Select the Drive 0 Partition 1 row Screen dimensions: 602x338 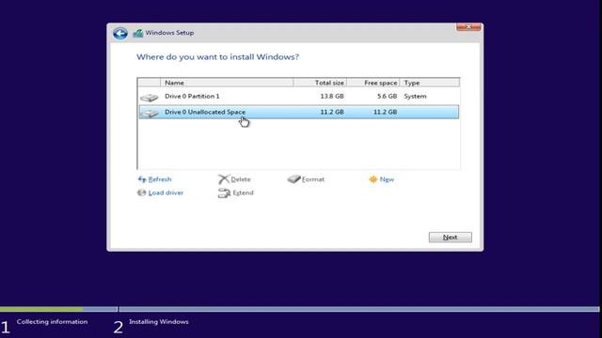(x=299, y=97)
